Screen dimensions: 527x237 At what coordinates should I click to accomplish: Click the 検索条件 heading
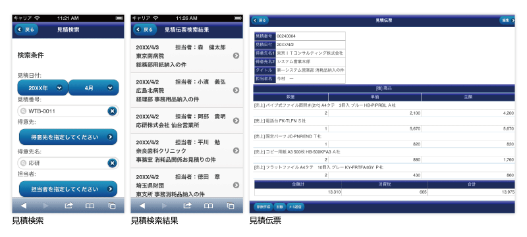click(x=30, y=55)
